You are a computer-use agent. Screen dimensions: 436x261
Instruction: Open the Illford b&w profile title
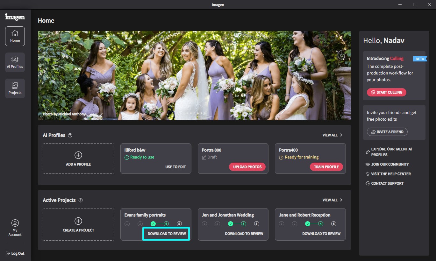pyautogui.click(x=135, y=150)
